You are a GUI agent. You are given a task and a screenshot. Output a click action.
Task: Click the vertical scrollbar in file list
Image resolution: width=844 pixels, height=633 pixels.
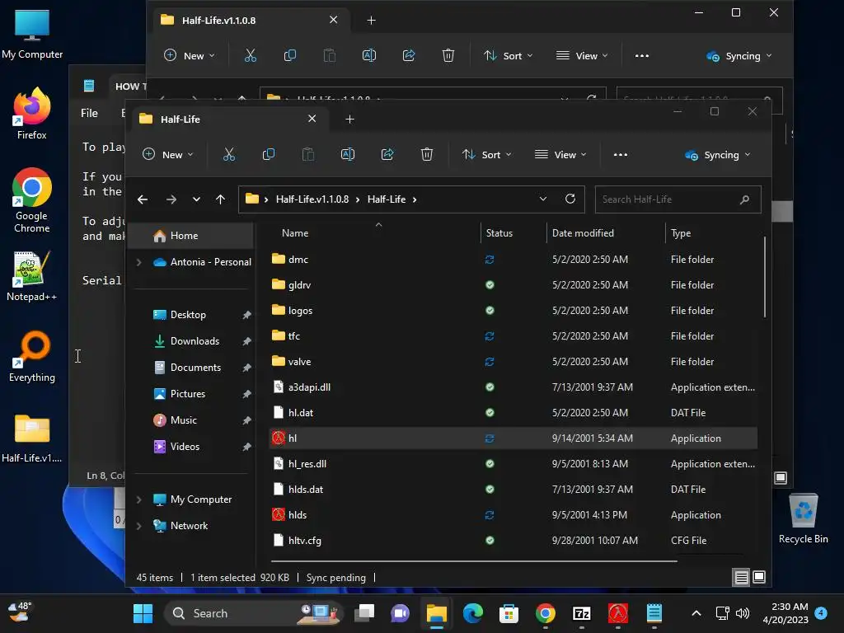[x=764, y=277]
